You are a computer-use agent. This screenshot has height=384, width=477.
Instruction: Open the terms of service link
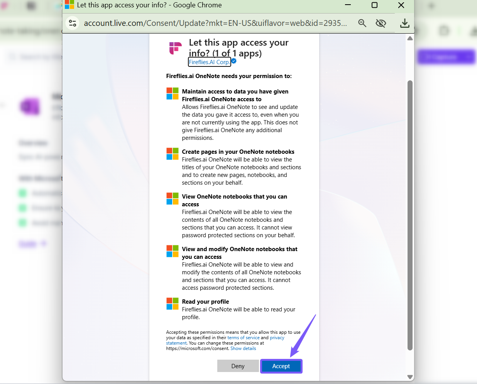(244, 338)
